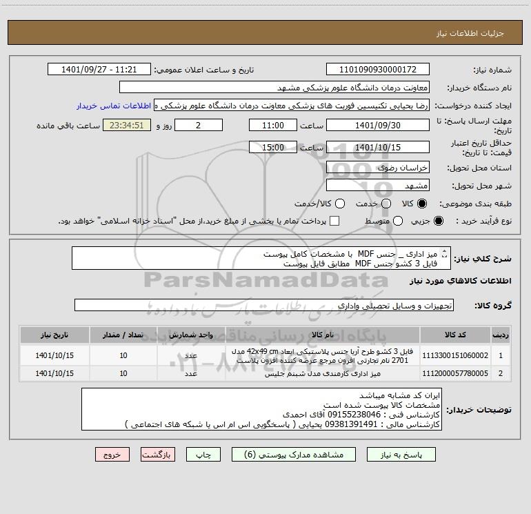Click the unit عدد in row 2
This screenshot has height=514, width=531.
[191, 373]
